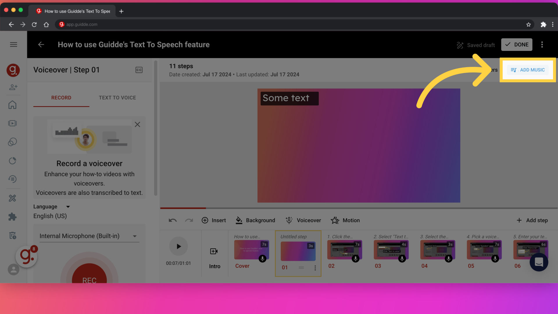Open the design tools sidebar icon
This screenshot has height=314, width=558.
(12, 198)
